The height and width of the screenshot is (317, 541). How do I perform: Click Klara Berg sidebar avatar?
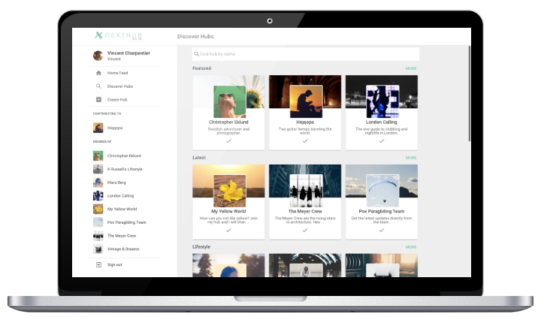coord(98,183)
